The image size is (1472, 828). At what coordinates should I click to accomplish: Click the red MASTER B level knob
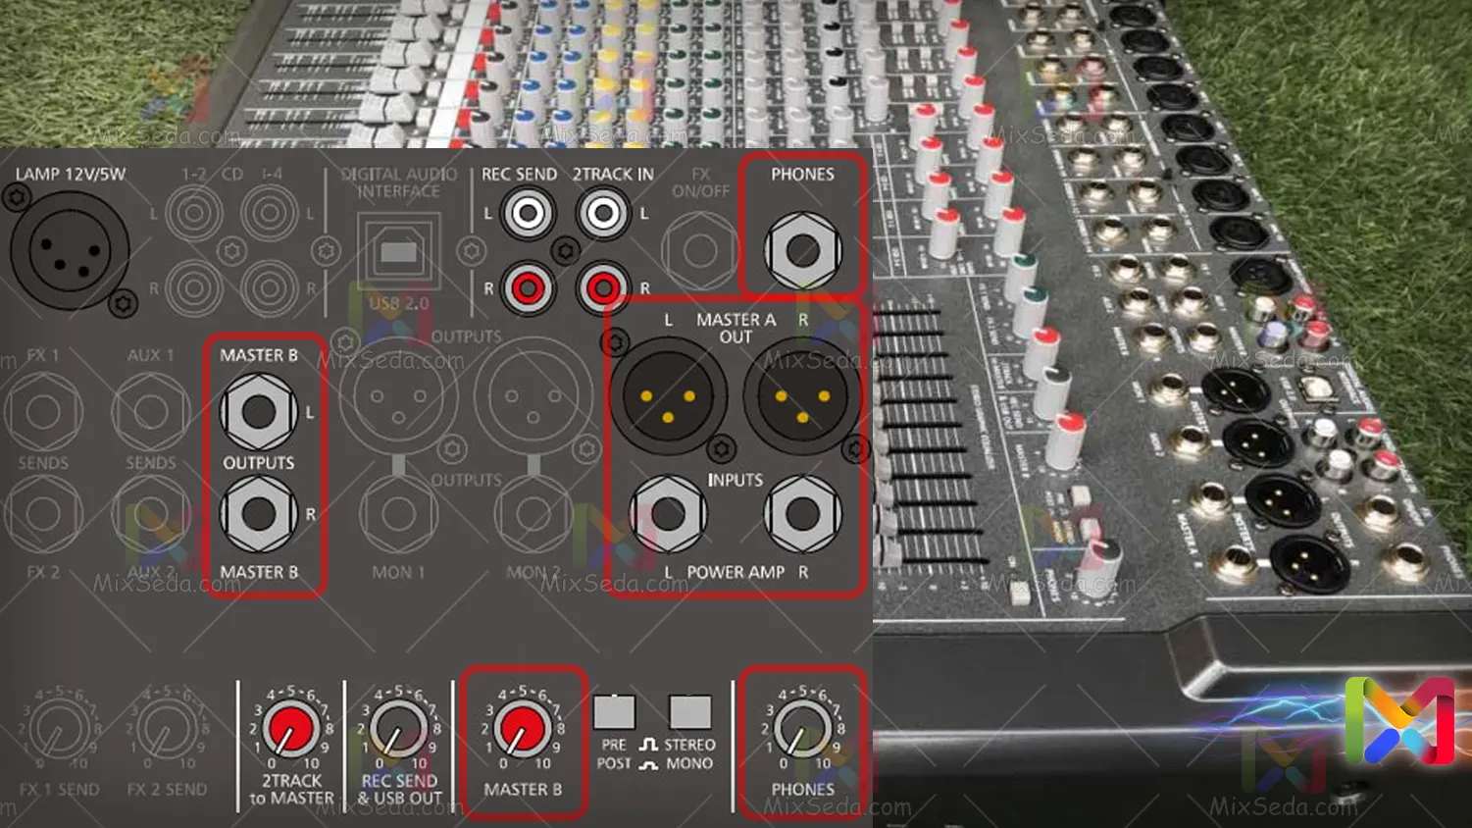(x=521, y=731)
